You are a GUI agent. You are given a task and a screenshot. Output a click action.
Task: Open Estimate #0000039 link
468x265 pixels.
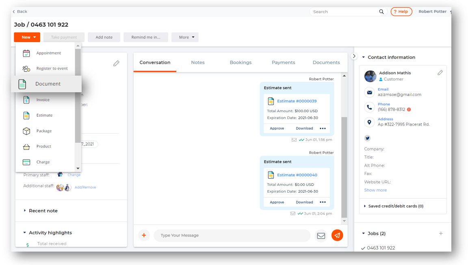coord(297,101)
